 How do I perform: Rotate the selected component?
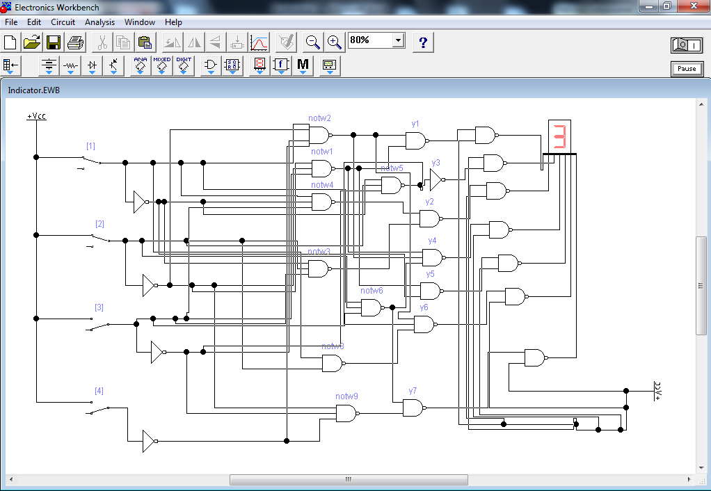click(173, 42)
